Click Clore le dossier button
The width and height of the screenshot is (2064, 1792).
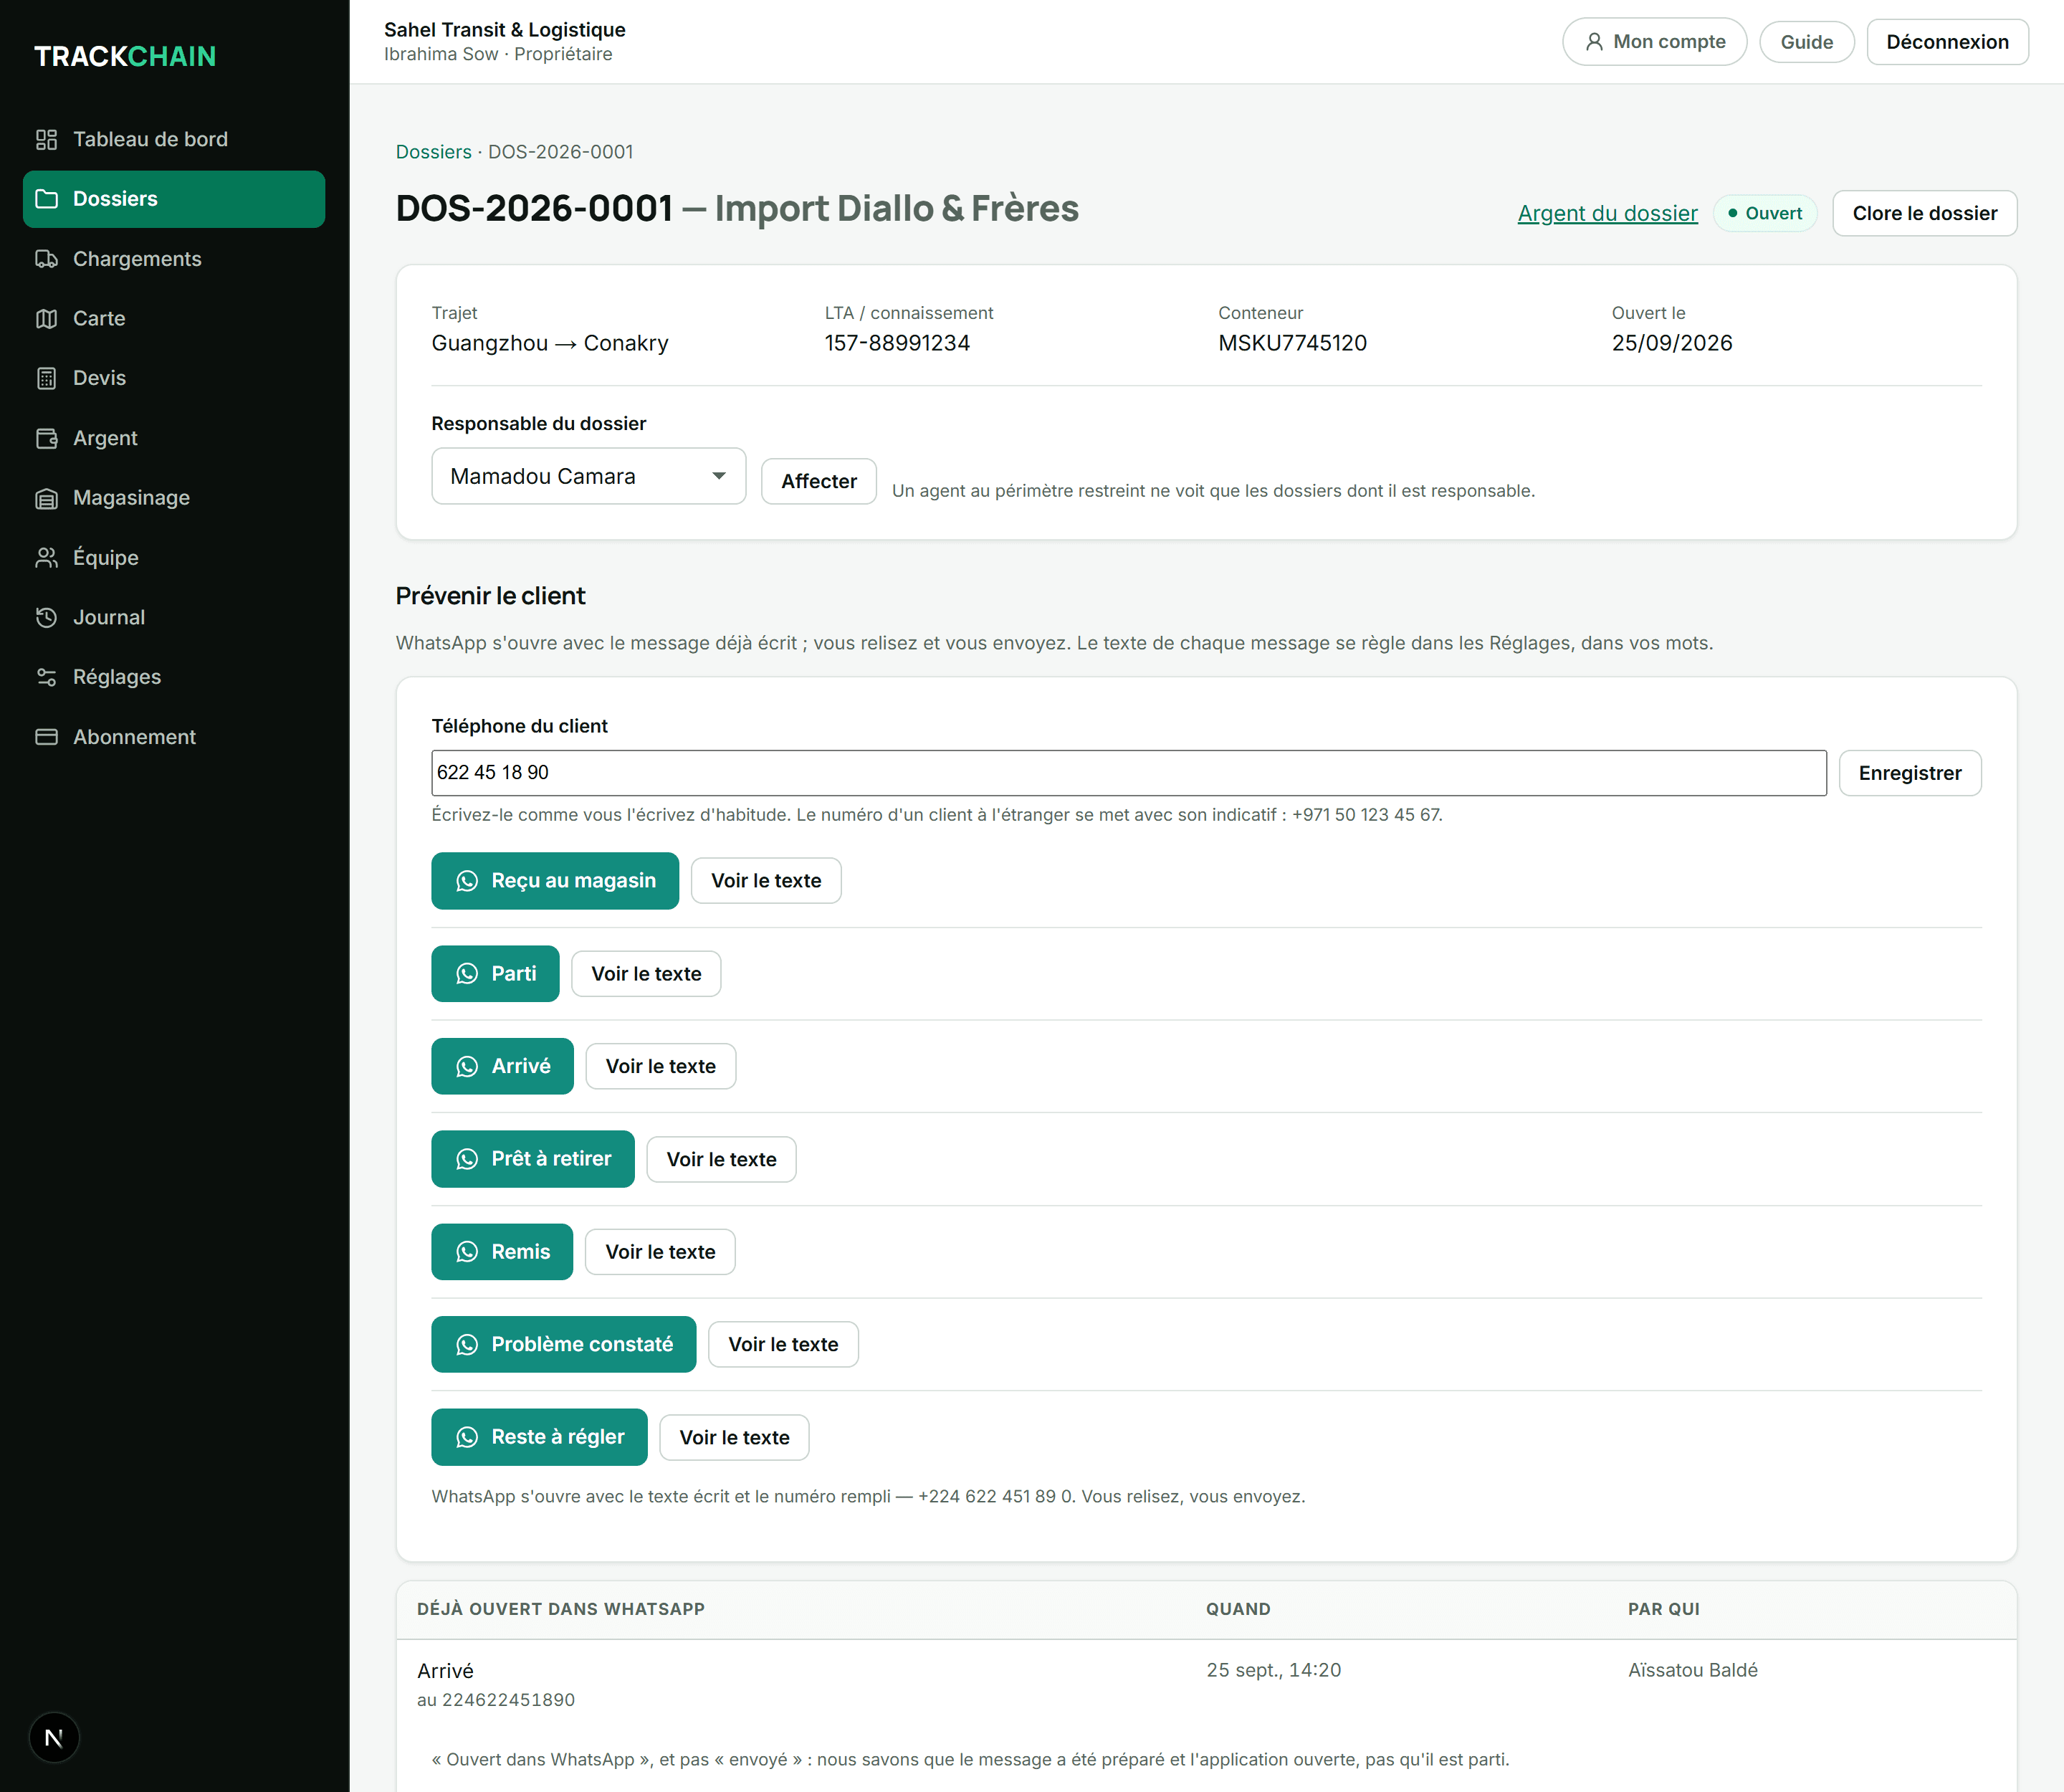[1924, 213]
